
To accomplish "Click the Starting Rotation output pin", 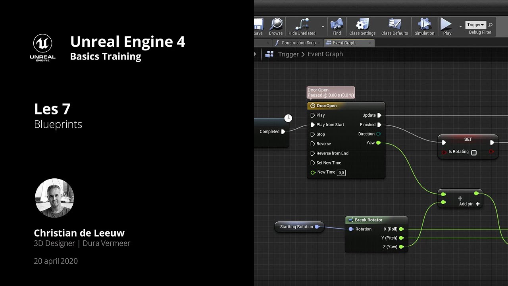I will (x=317, y=227).
